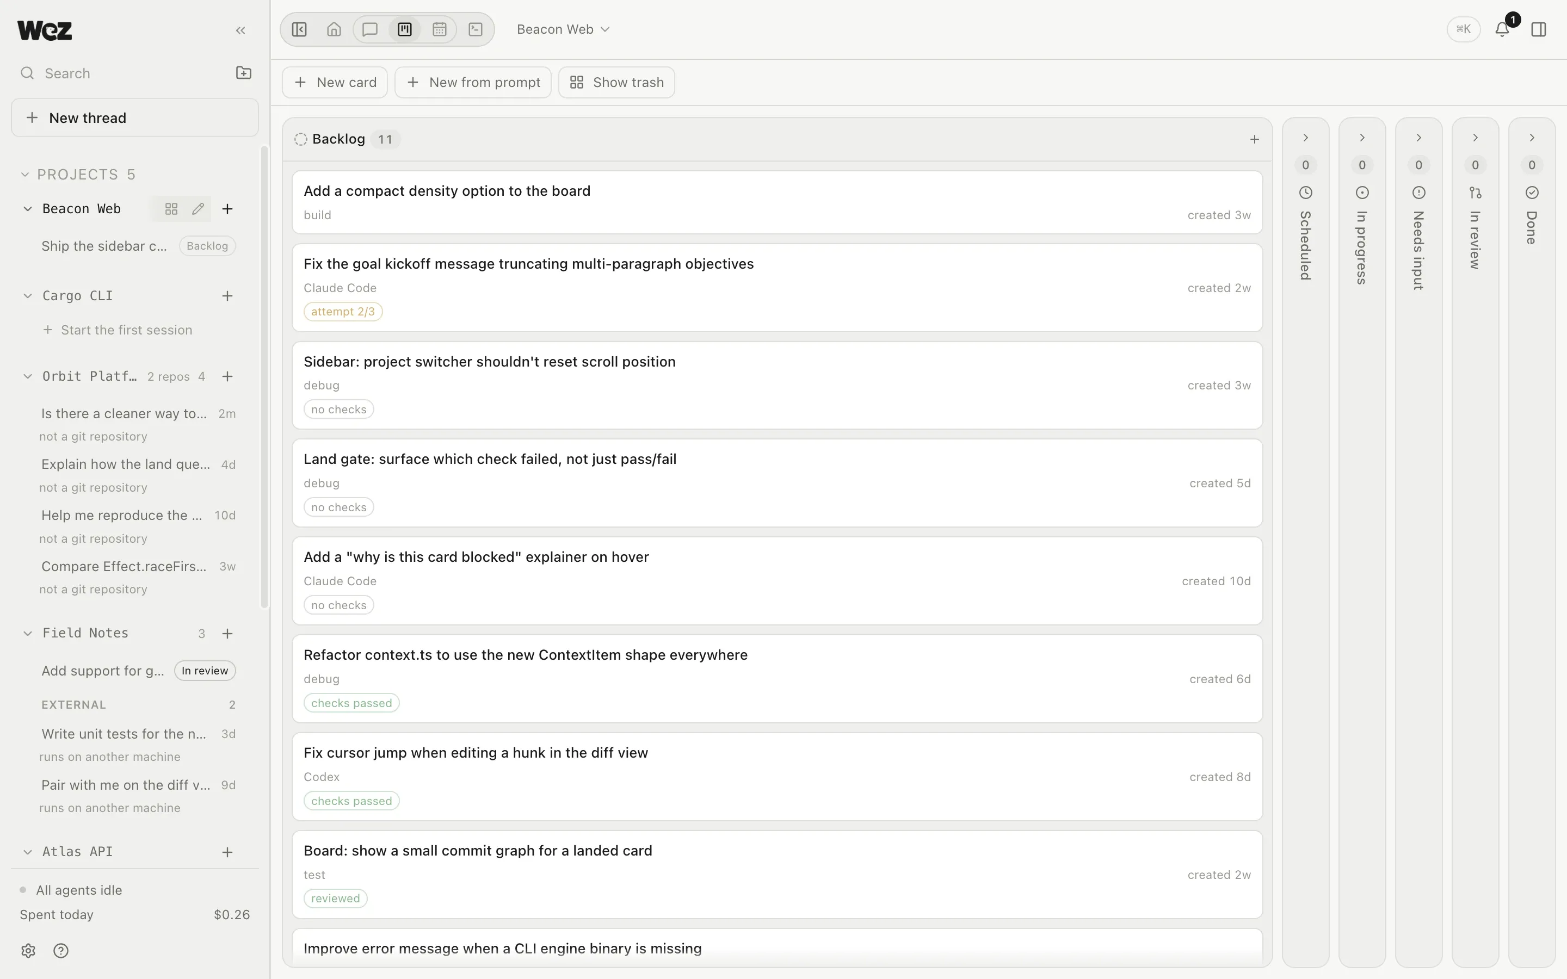Add new thread to Beacon Web

click(227, 208)
